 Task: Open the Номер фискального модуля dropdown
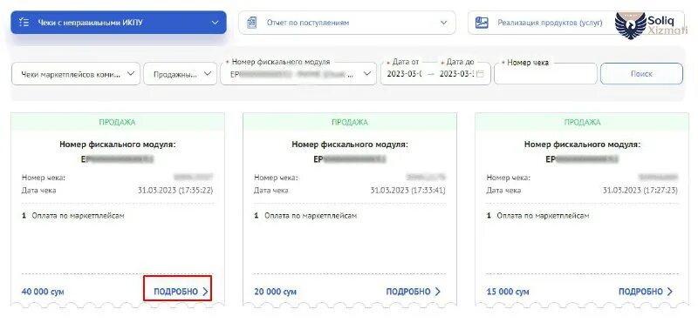[x=298, y=74]
